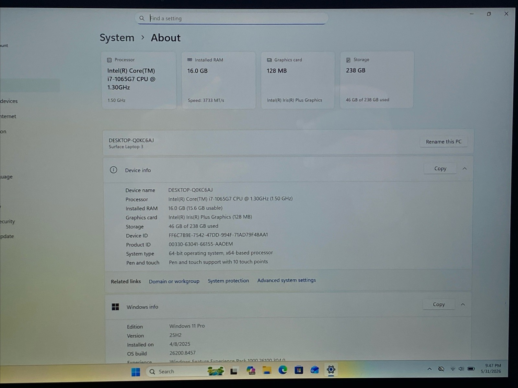Screen dimensions: 518x388
Task: Click the search magnifier icon in settings
Action: (x=142, y=18)
